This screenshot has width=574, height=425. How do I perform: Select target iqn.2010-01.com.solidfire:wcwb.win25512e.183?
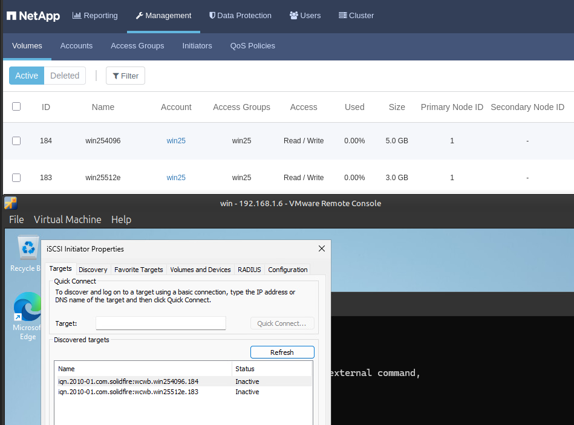coord(184,392)
